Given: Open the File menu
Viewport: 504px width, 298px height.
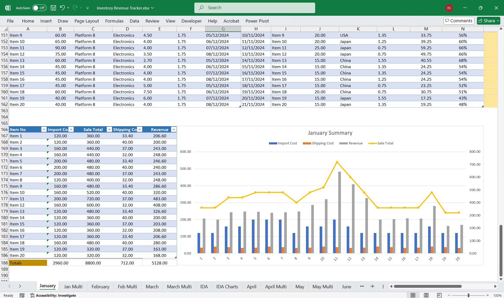Looking at the screenshot, I should click(x=10, y=21).
